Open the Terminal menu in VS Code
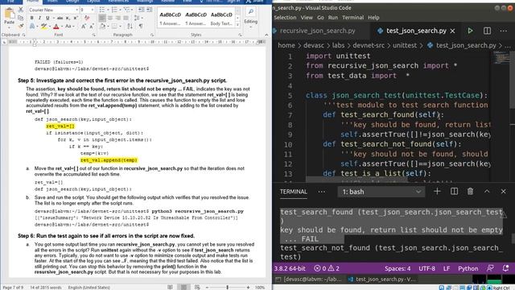Viewport: 515px width, 290px height. click(x=353, y=18)
